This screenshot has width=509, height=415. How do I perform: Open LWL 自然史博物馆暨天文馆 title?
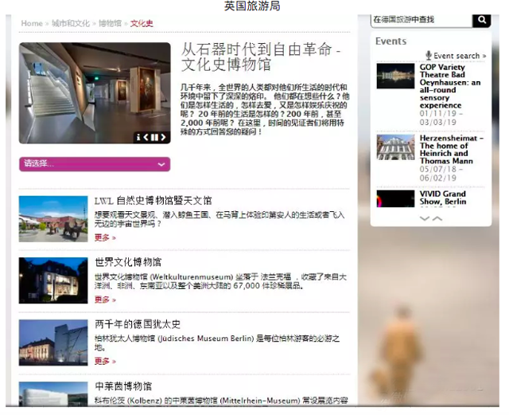[153, 201]
